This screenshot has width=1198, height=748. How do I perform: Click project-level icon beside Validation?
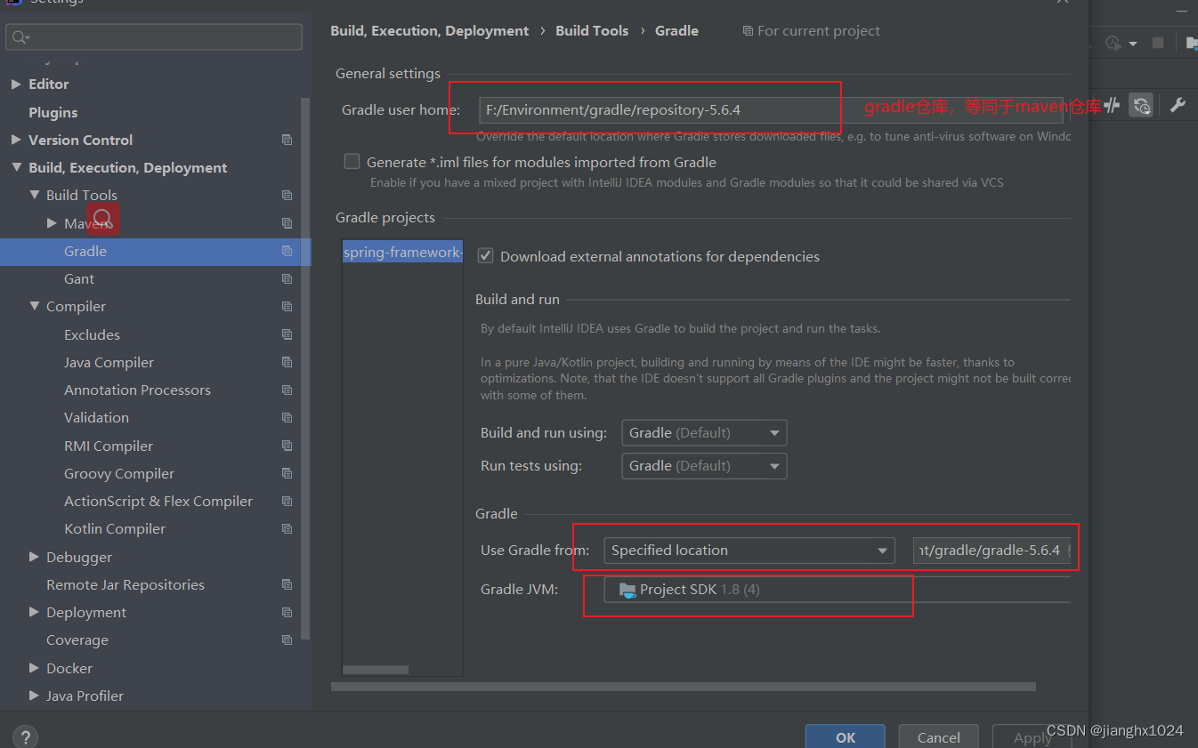287,417
